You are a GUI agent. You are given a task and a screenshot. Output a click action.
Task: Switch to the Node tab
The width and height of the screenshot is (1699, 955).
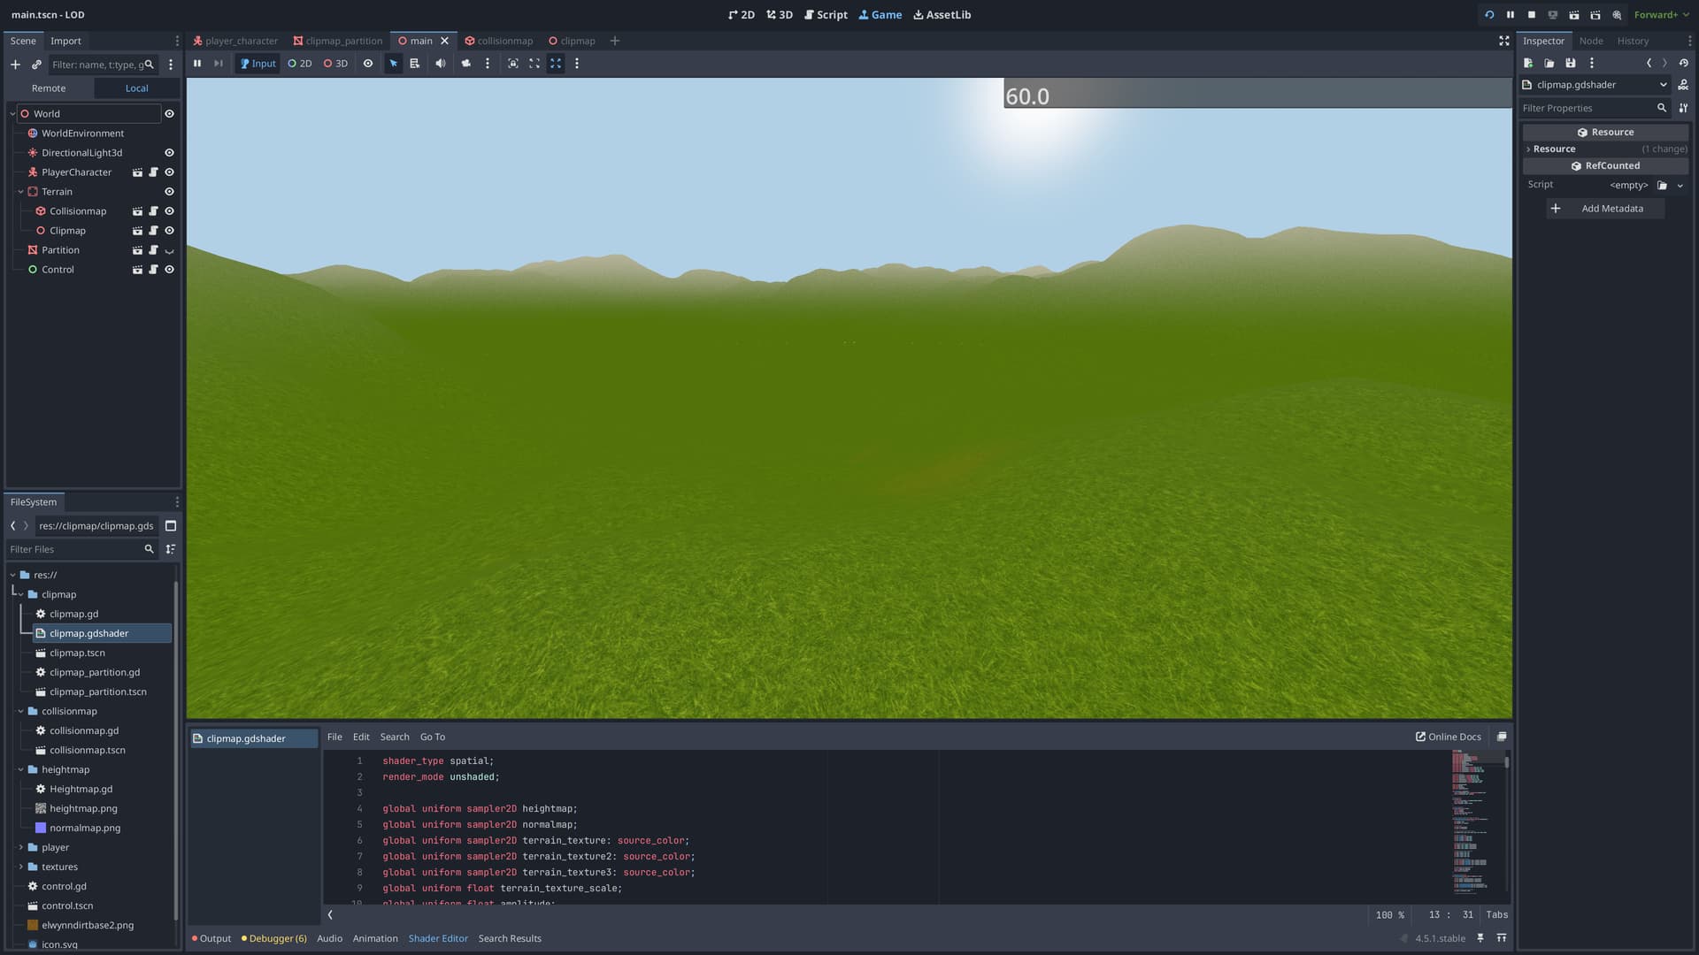[1590, 41]
